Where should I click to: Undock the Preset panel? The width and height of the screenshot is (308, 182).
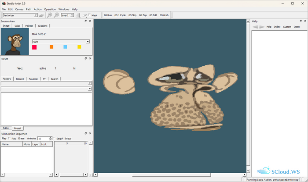[x=86, y=58]
